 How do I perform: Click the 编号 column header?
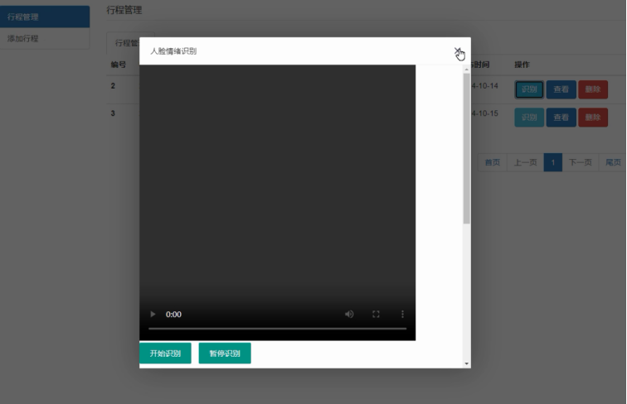click(x=119, y=65)
